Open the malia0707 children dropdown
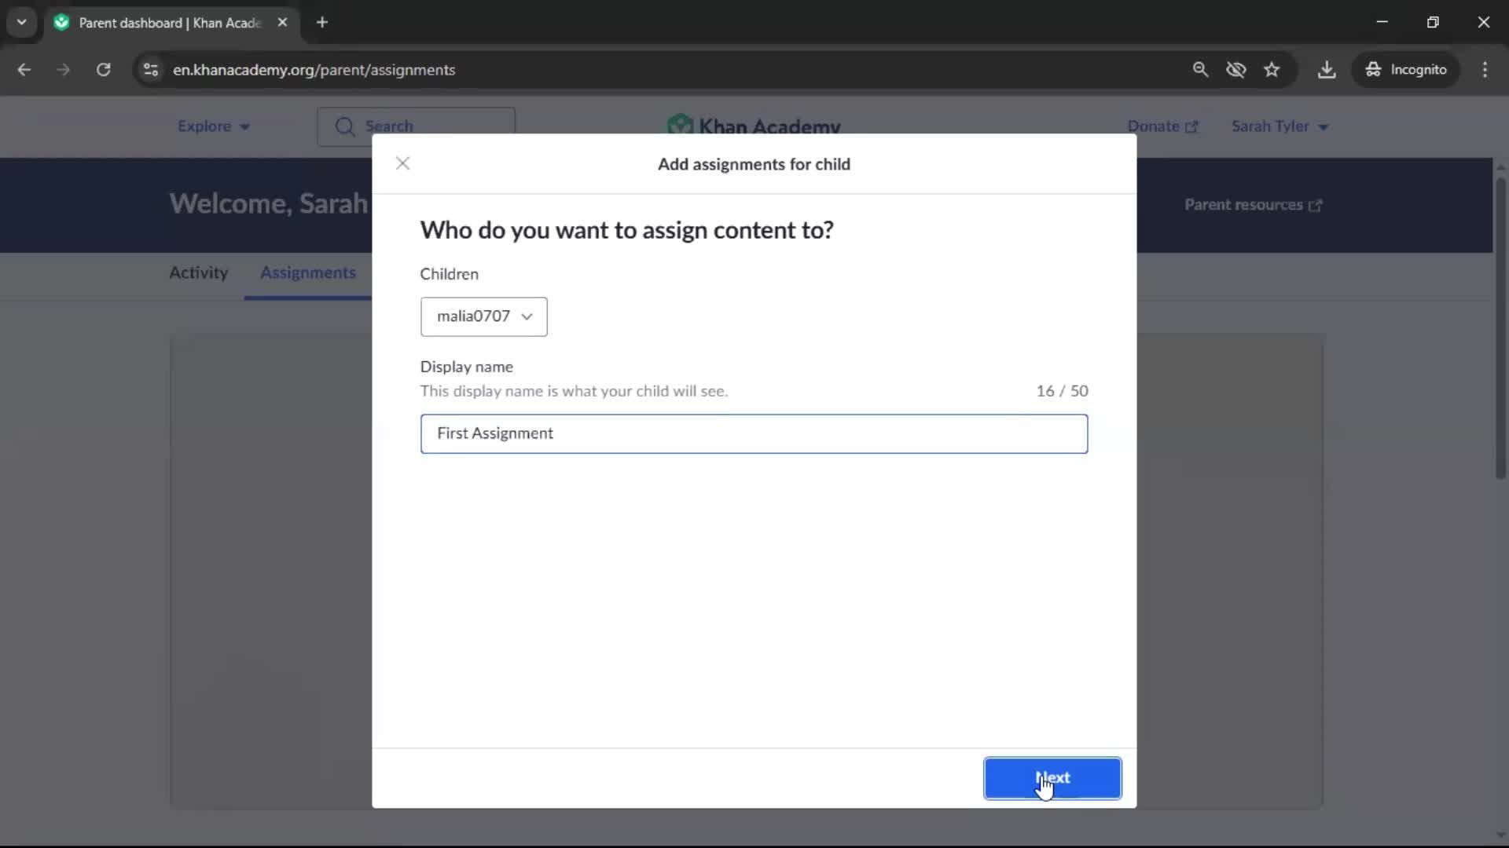 [483, 316]
